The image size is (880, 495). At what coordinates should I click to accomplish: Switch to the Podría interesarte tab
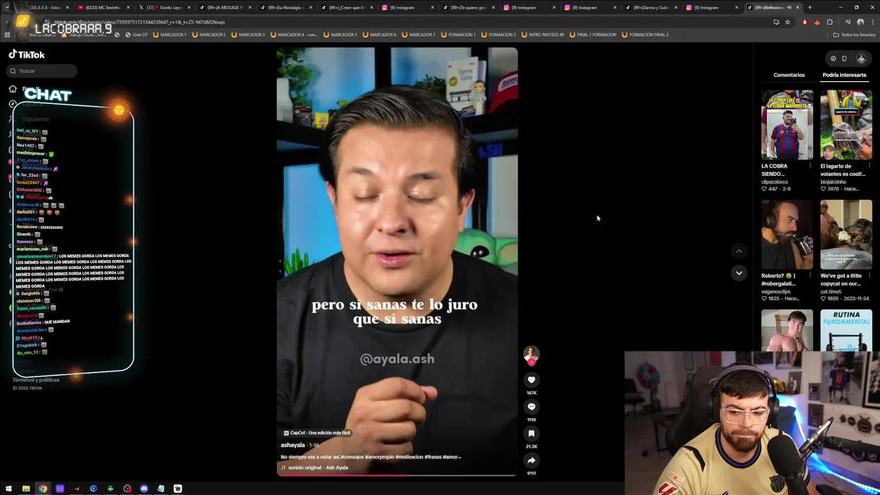point(844,75)
